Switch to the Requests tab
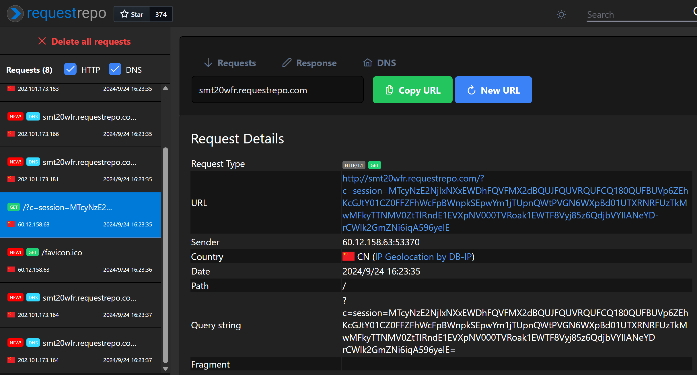Screen dimensions: 697x375 230,63
